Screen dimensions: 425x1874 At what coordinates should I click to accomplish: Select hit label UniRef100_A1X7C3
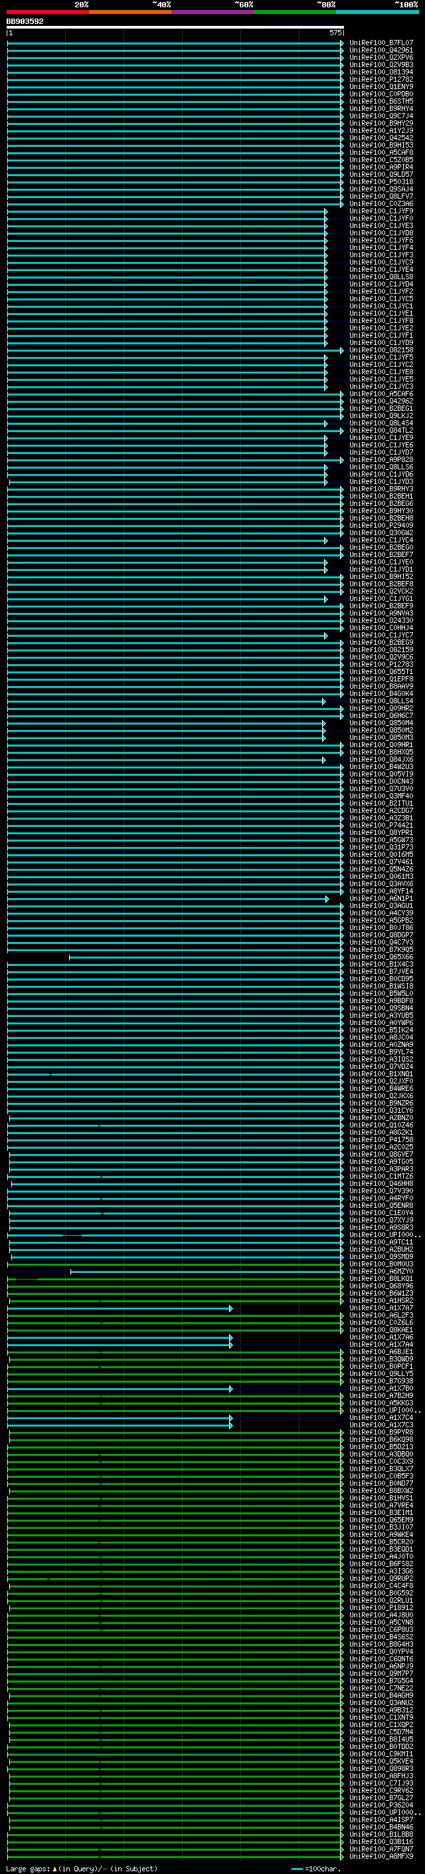coord(381,1425)
